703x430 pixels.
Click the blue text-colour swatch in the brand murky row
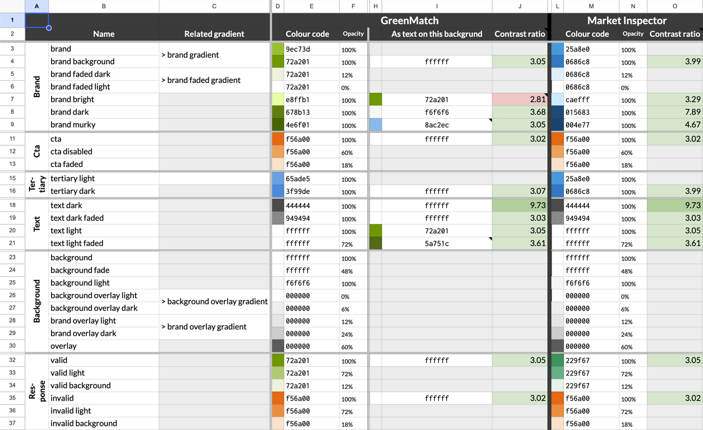coord(375,125)
